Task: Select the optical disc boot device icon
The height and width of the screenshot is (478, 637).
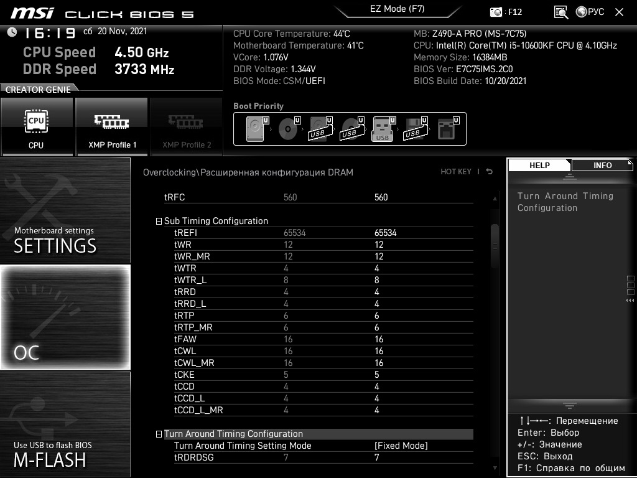Action: coord(288,129)
